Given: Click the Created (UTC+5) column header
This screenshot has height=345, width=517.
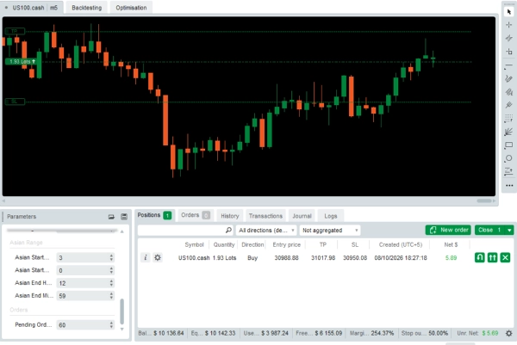Looking at the screenshot, I should click(x=401, y=244).
